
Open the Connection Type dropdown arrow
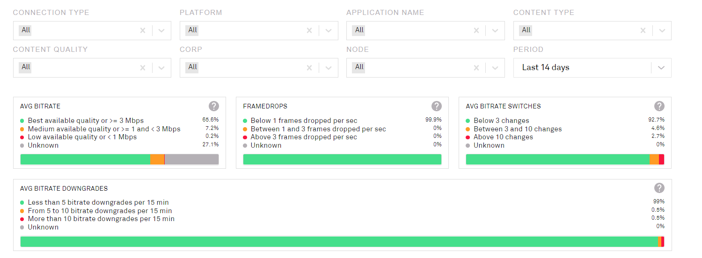pyautogui.click(x=161, y=30)
